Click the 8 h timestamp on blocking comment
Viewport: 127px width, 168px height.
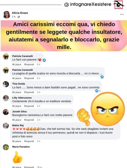coord(39,78)
